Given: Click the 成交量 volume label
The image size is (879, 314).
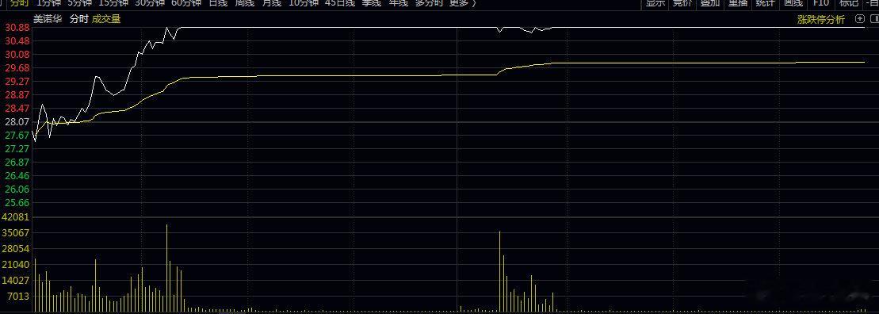Looking at the screenshot, I should click(x=106, y=19).
